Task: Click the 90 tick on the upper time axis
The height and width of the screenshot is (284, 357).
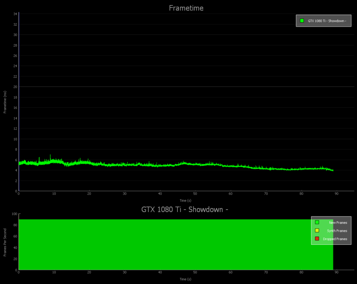Action: click(x=336, y=194)
